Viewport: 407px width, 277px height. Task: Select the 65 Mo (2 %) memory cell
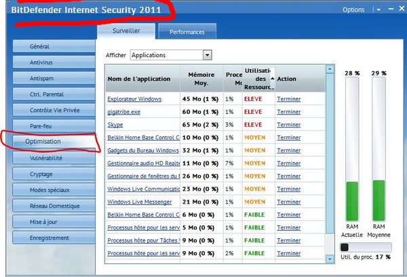(x=200, y=125)
